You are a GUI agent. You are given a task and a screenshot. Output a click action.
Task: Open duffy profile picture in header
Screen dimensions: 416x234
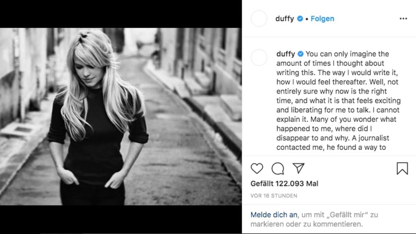coord(259,18)
